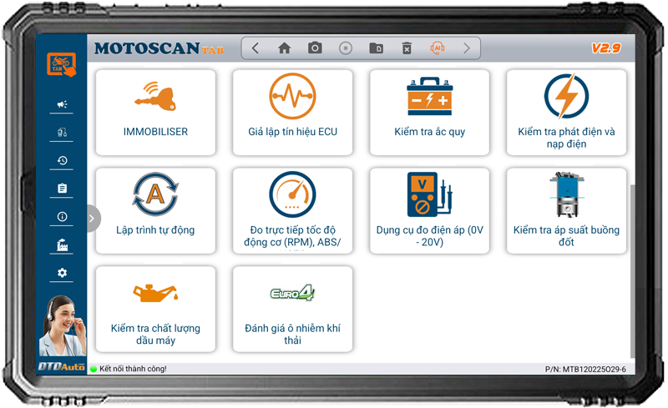Open vehicle diagnostics icon in sidebar
Screen dimensions: 668x408
[62, 132]
